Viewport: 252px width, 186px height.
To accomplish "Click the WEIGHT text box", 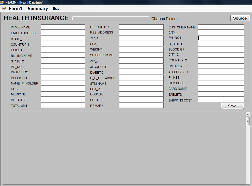I will click(141, 49).
